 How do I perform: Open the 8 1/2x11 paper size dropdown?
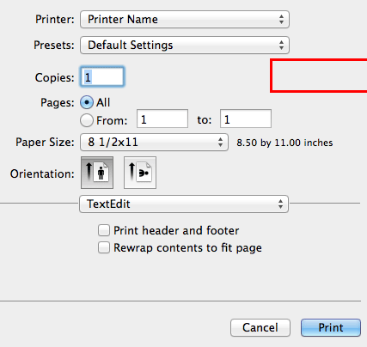(154, 143)
